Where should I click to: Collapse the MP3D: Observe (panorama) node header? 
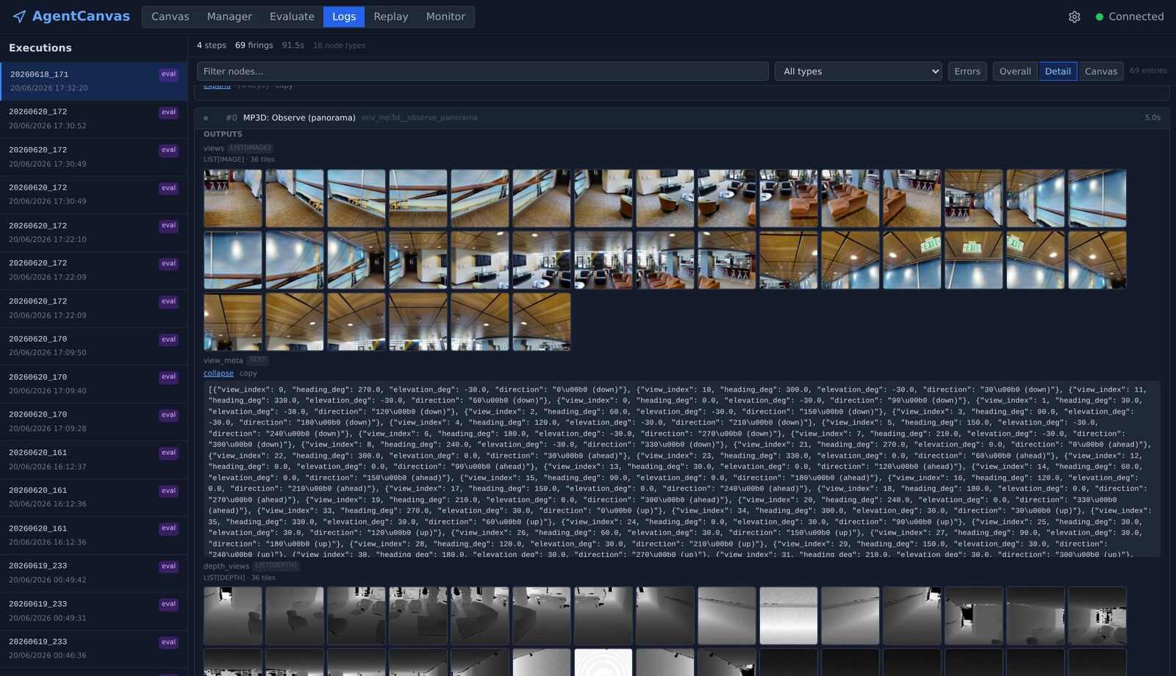(681, 118)
